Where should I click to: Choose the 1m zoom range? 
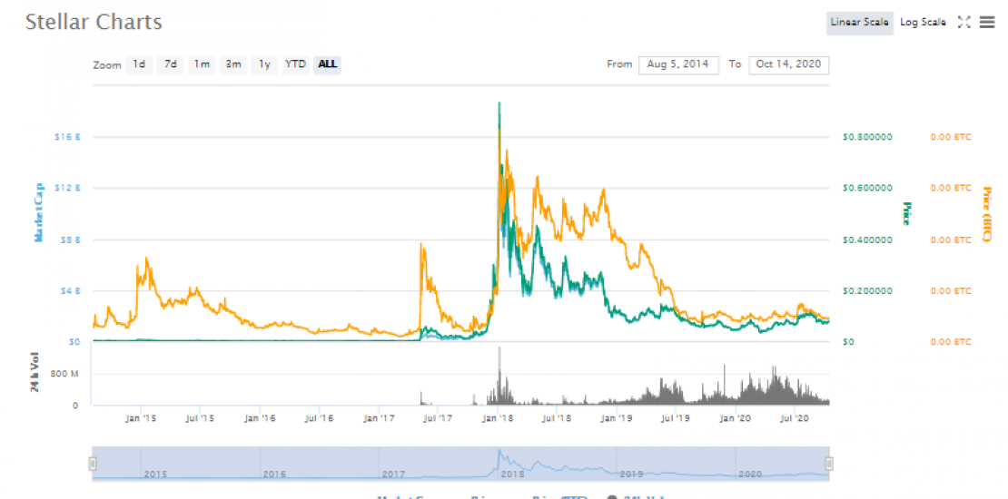(202, 64)
